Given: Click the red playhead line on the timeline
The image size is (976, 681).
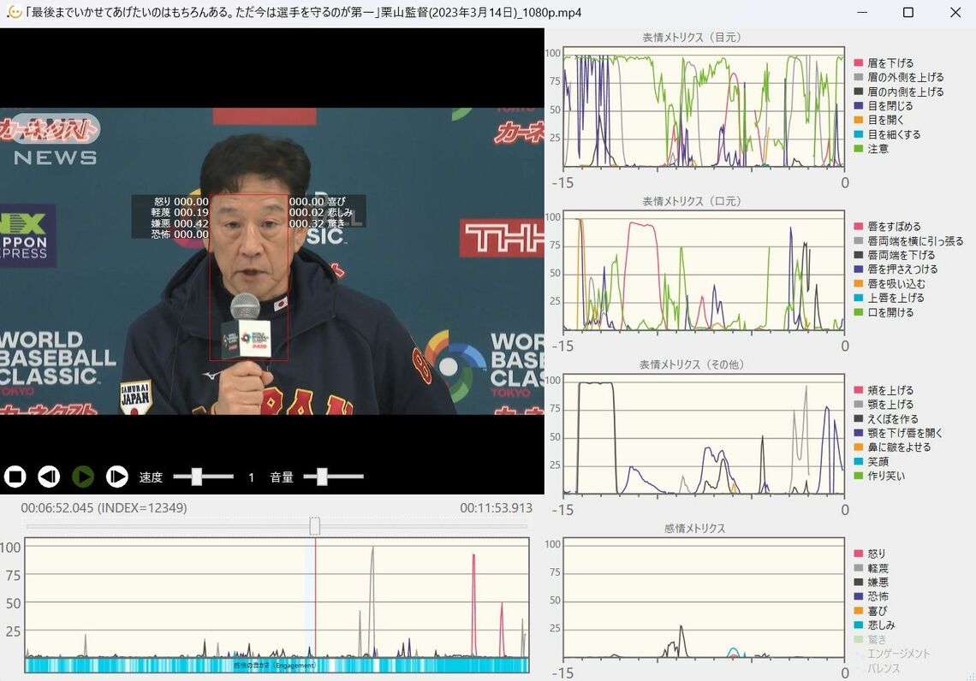Looking at the screenshot, I should [x=316, y=597].
